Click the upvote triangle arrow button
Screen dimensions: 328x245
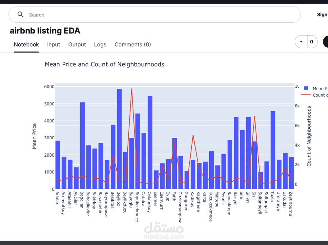tap(301, 42)
